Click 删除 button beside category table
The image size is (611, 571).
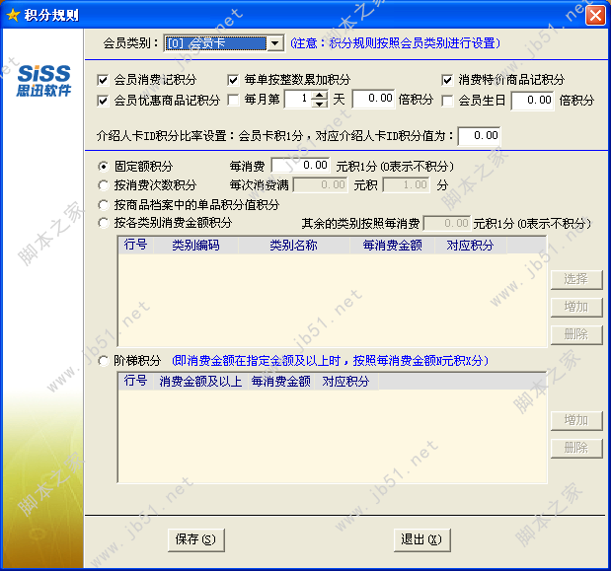click(x=575, y=334)
